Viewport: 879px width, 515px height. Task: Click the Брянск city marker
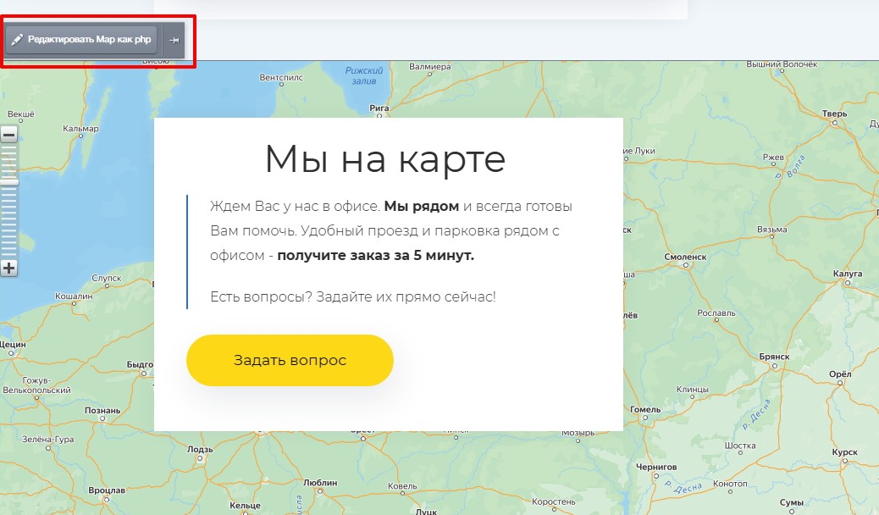tap(773, 367)
